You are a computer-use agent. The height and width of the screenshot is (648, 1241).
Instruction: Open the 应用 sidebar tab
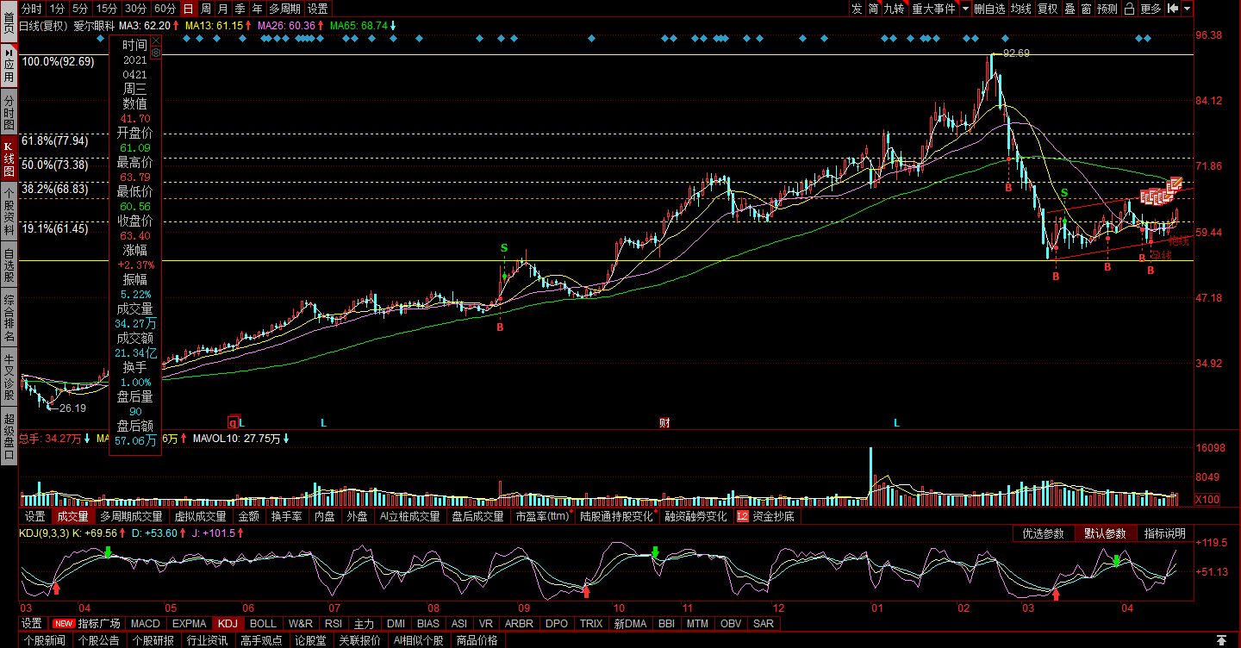click(x=9, y=65)
